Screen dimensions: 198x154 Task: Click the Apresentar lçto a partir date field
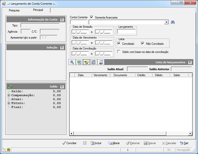pyautogui.click(x=48, y=37)
